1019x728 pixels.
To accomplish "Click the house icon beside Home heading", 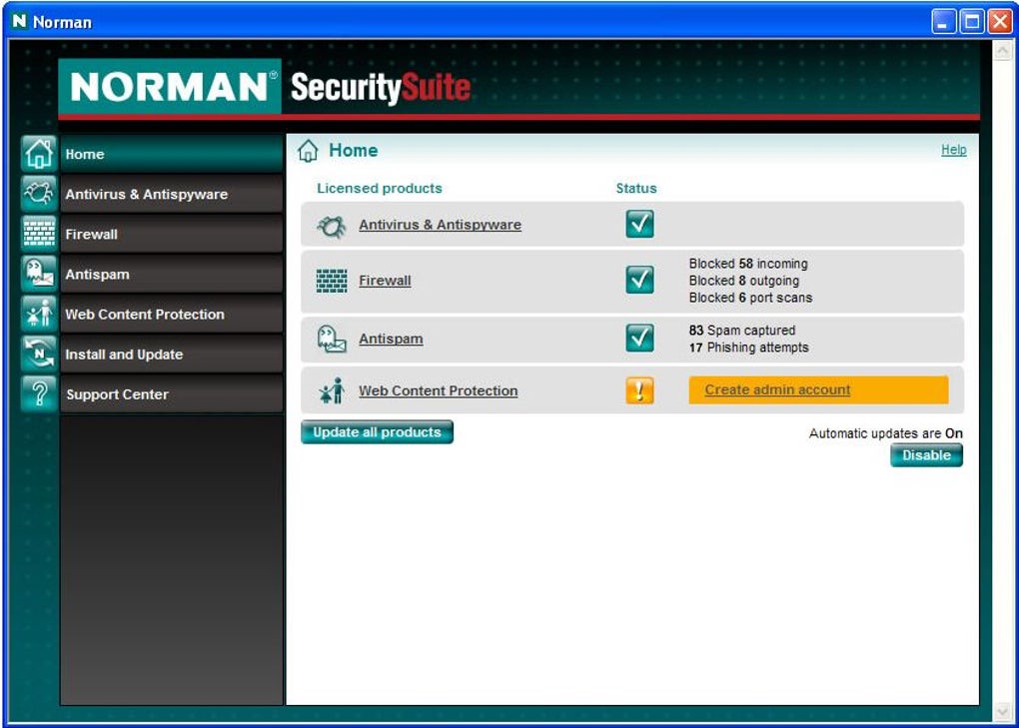I will click(x=308, y=151).
